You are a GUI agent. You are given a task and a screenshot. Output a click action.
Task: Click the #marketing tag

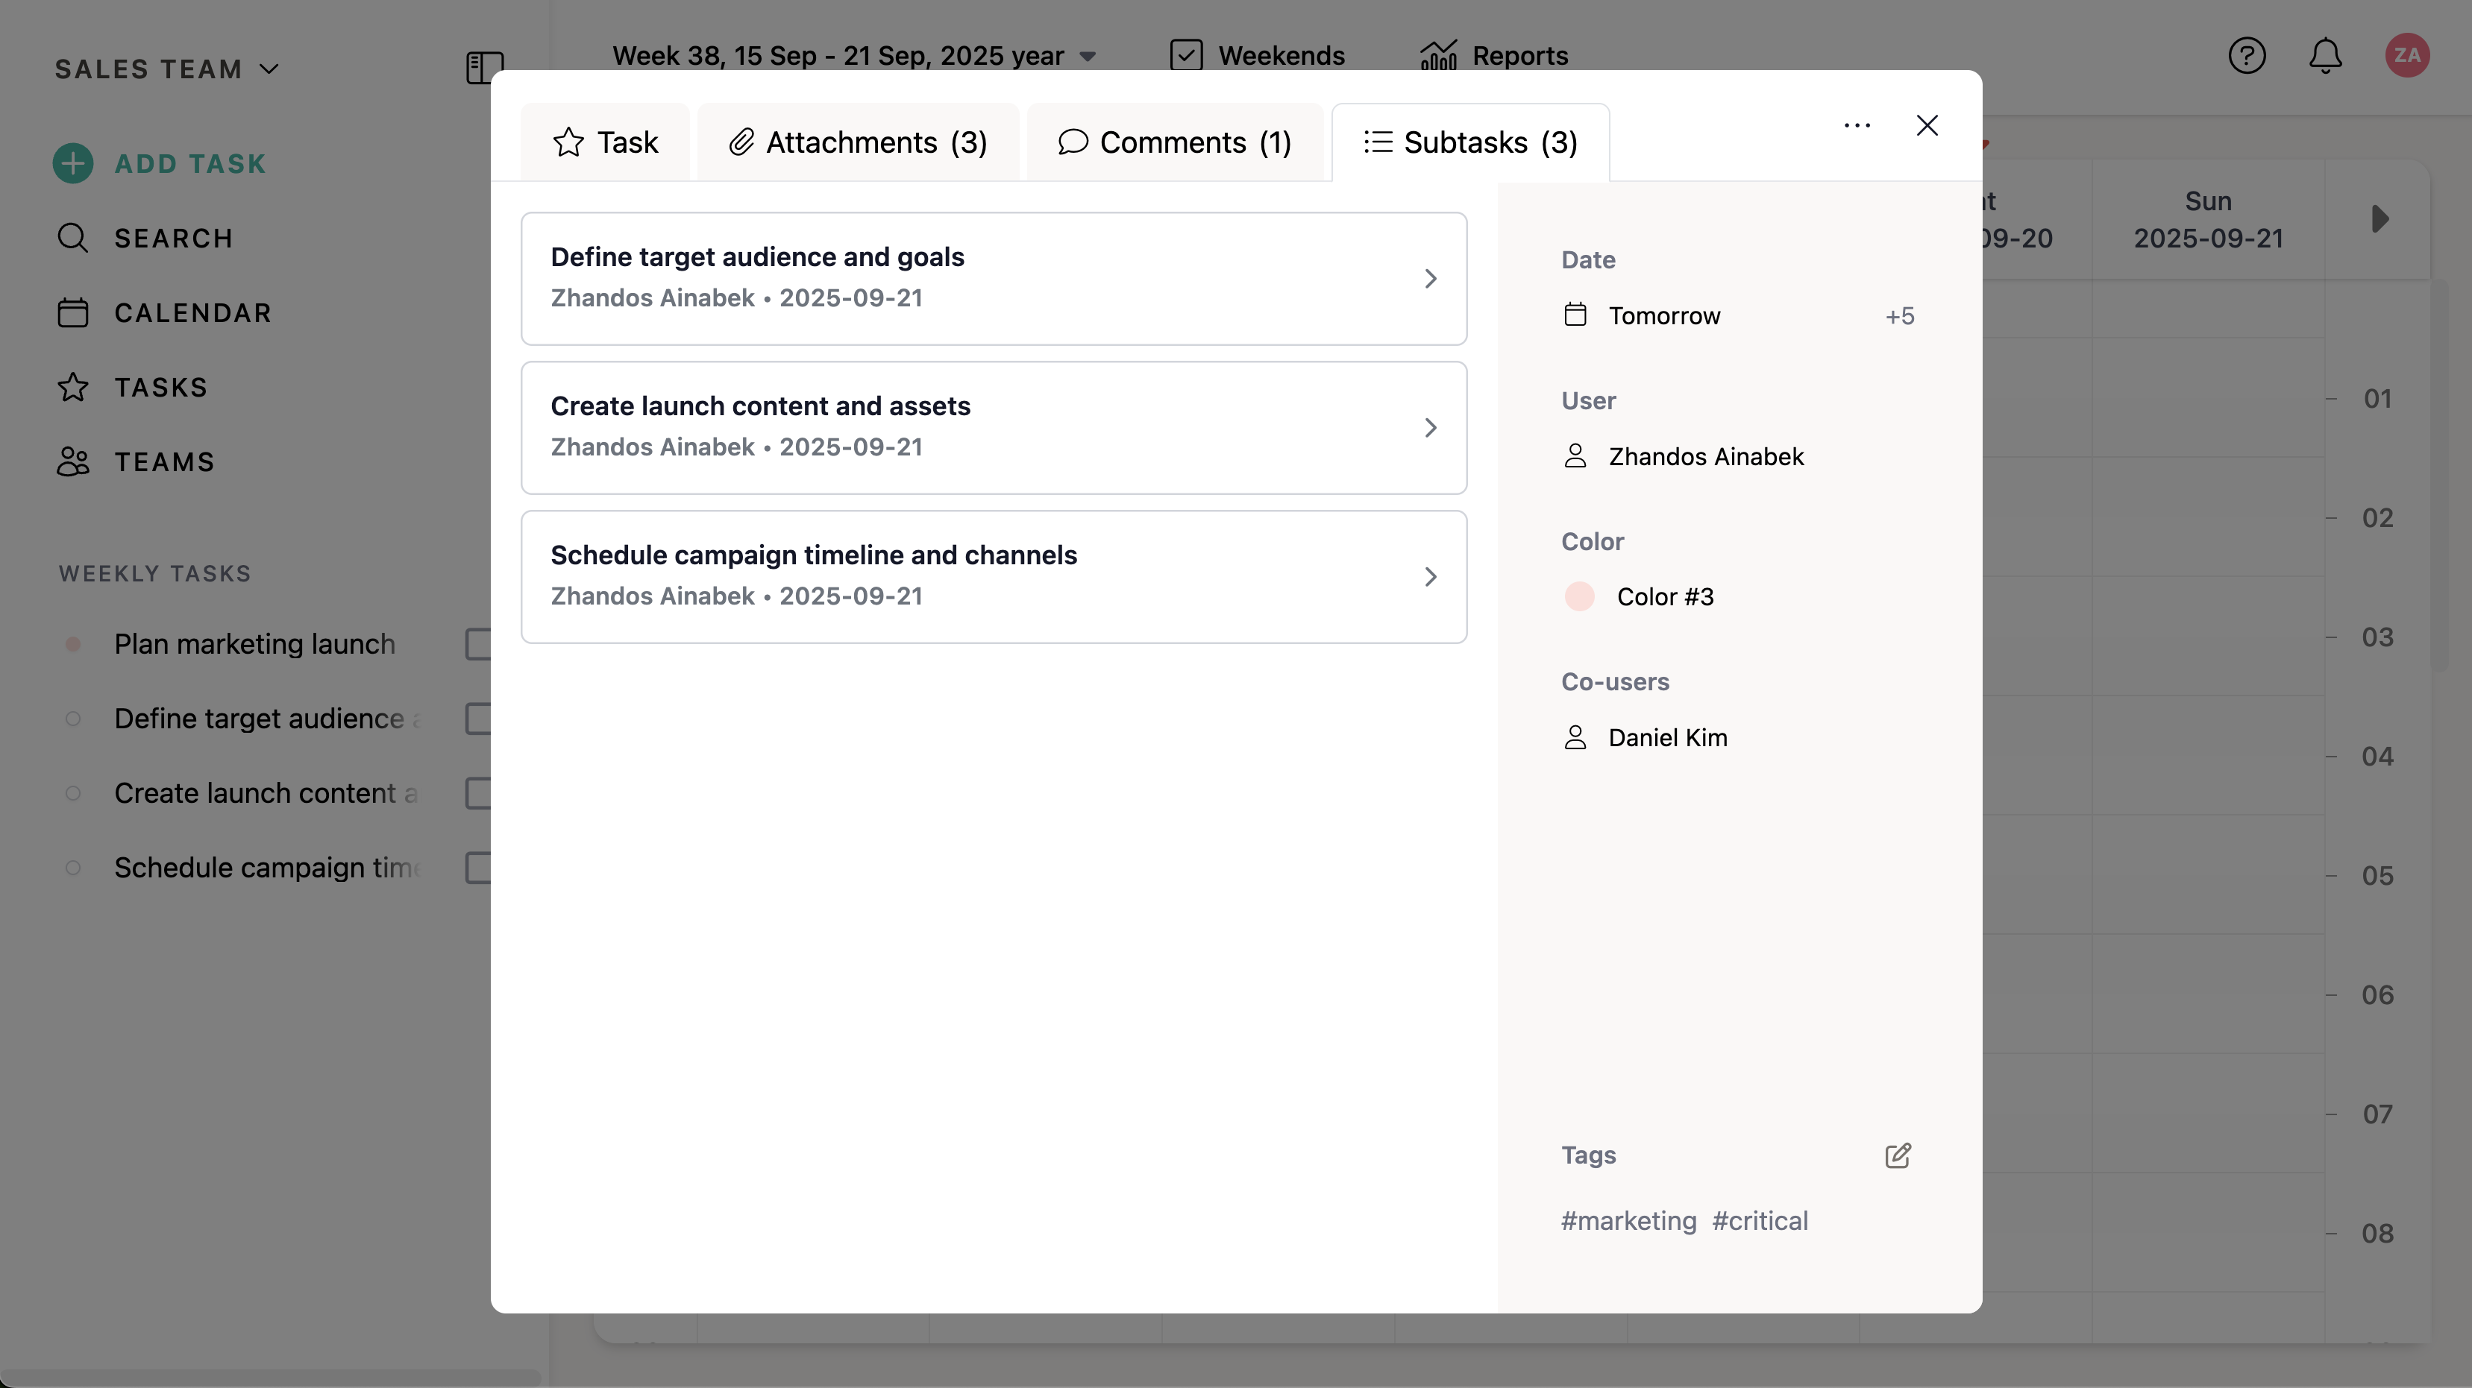tap(1628, 1221)
